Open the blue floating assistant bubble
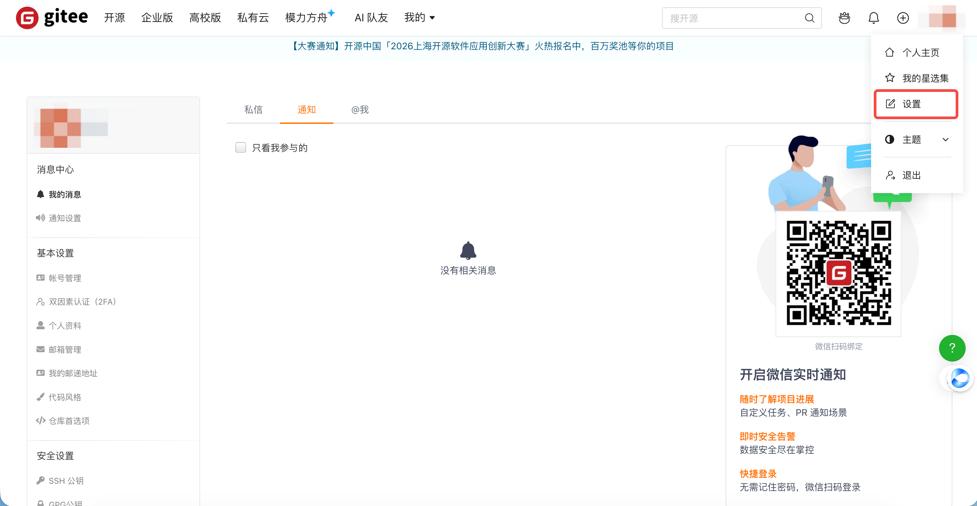 [x=960, y=378]
